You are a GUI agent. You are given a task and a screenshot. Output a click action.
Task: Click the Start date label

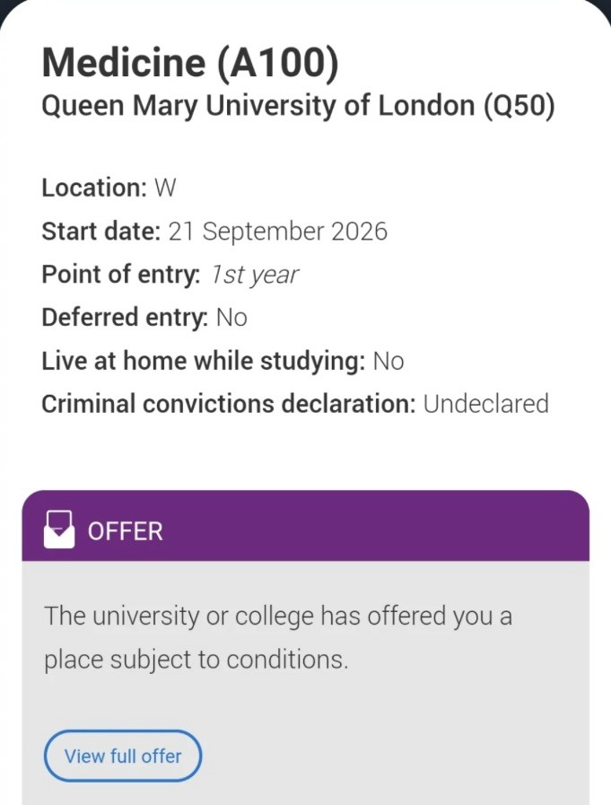(101, 231)
